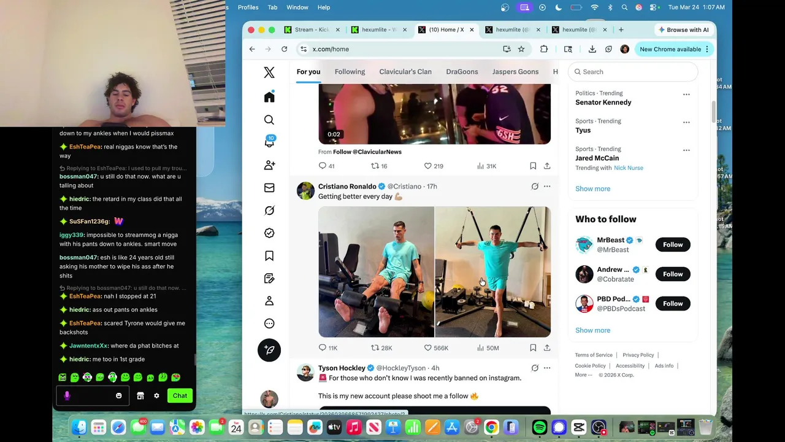This screenshot has height=442, width=785.
Task: Open options for Jared McCain trend
Action: pyautogui.click(x=686, y=149)
